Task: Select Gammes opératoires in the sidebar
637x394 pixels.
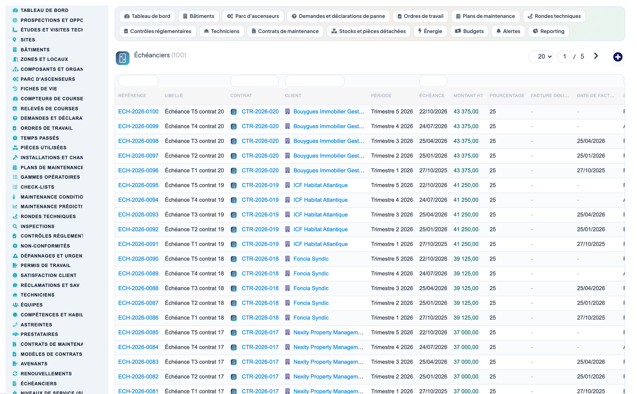Action: [x=50, y=177]
